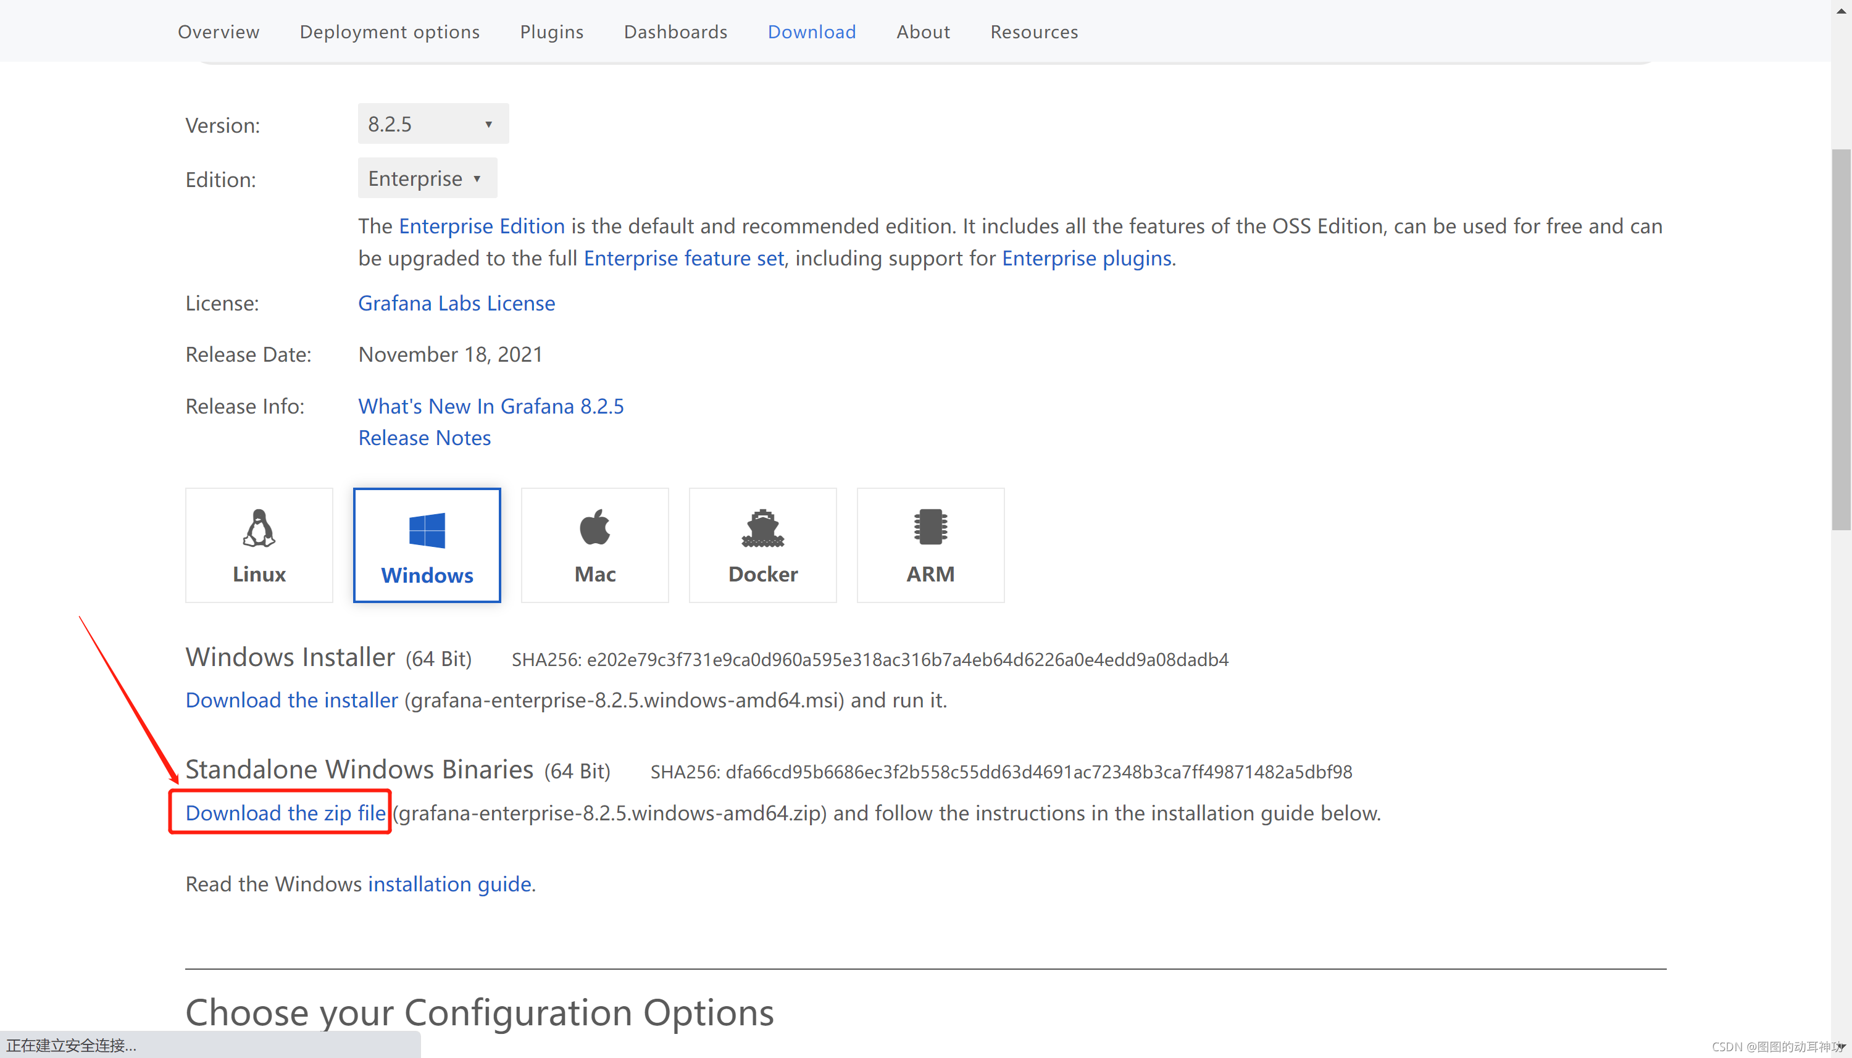
Task: Click Download the installer link
Action: click(291, 700)
